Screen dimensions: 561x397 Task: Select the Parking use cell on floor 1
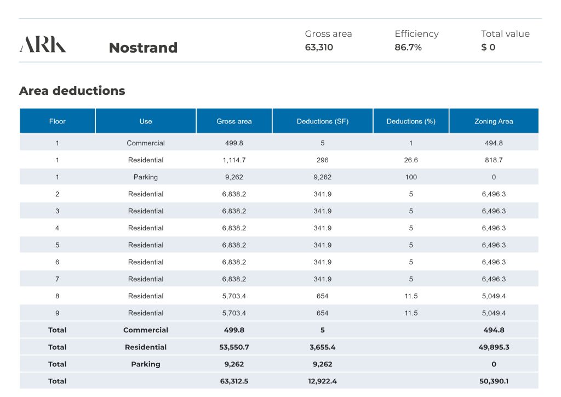146,177
